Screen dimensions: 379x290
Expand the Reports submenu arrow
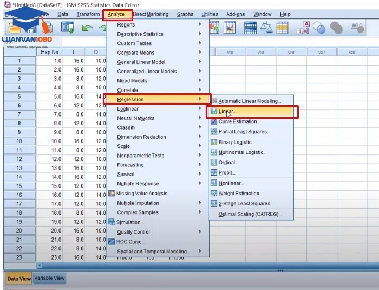pyautogui.click(x=200, y=24)
